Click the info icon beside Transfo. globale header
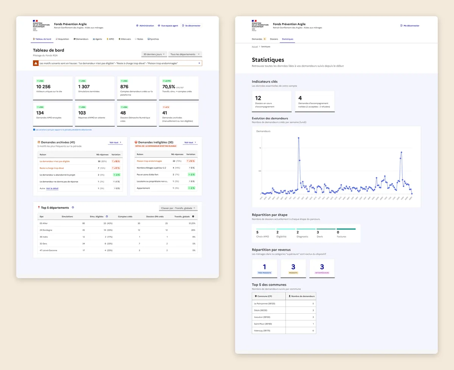Viewport: 454px width, 370px height. coord(193,216)
